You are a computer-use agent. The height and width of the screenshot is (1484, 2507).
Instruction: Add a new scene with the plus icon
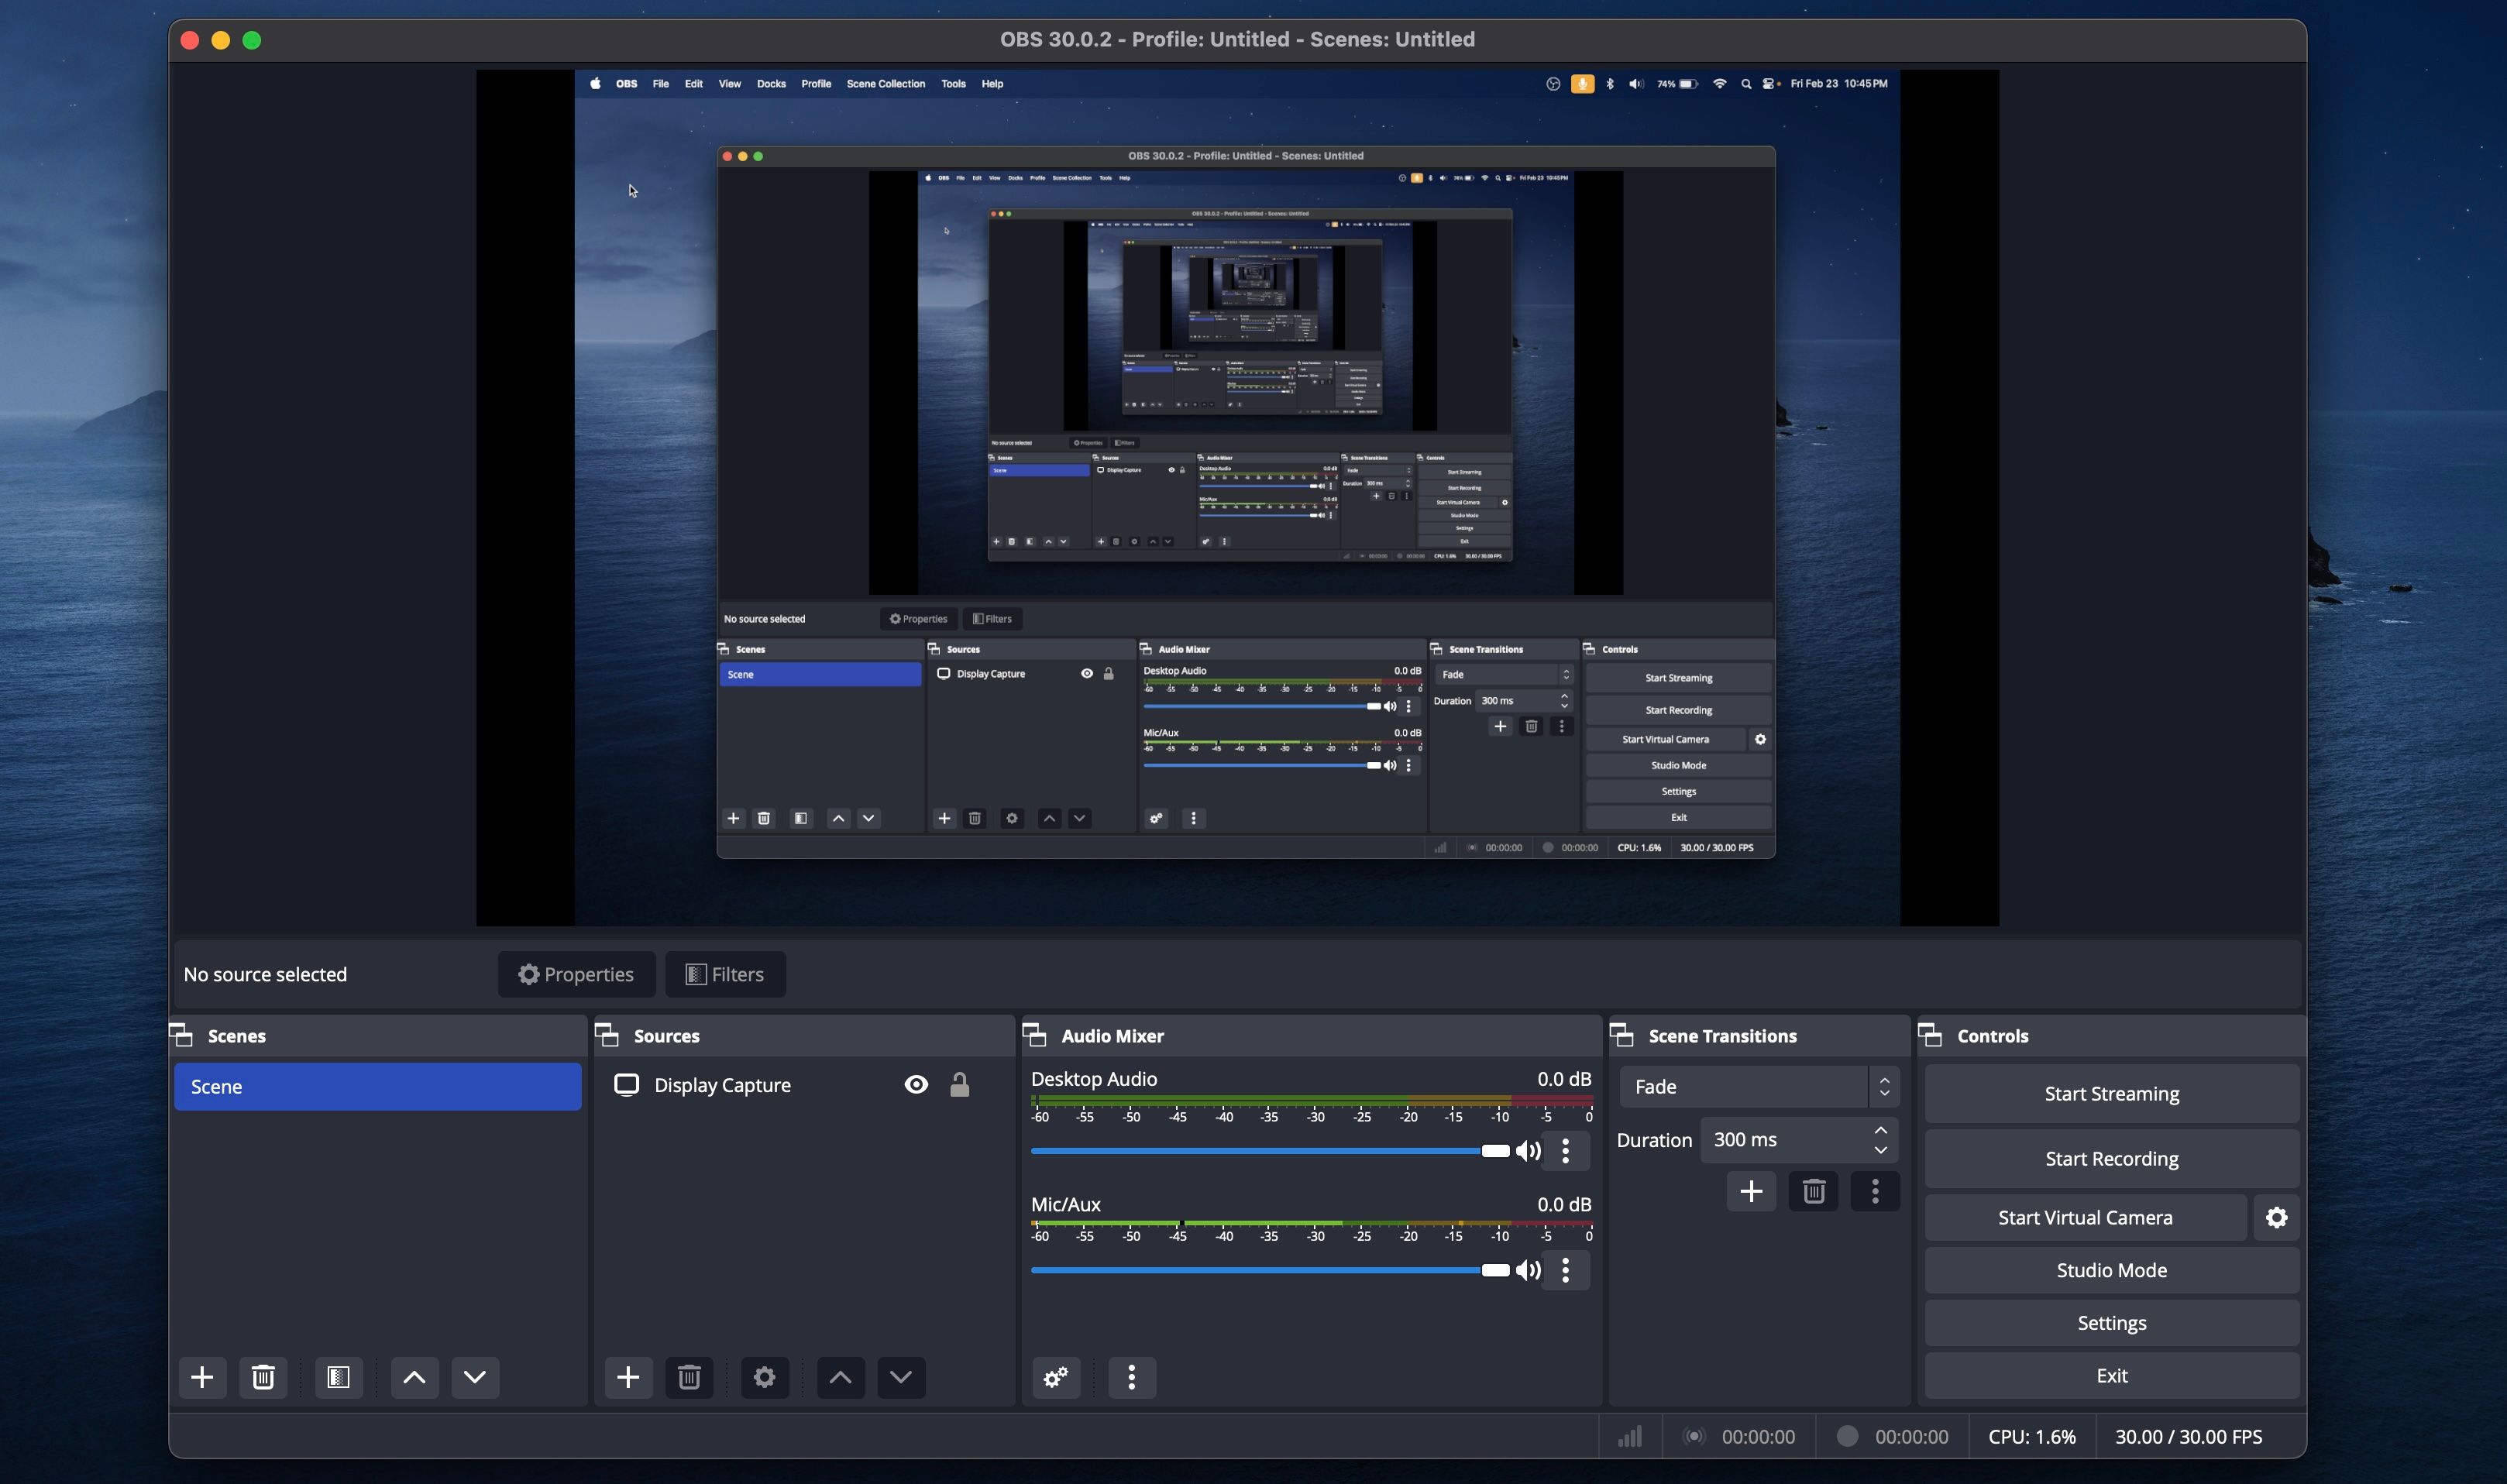pyautogui.click(x=202, y=1377)
